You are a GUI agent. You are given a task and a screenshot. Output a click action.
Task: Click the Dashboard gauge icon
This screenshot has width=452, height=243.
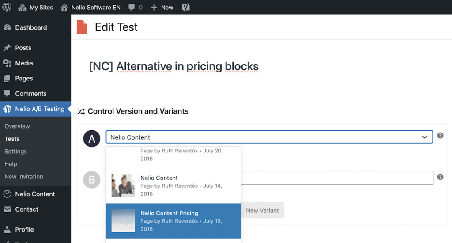[7, 27]
